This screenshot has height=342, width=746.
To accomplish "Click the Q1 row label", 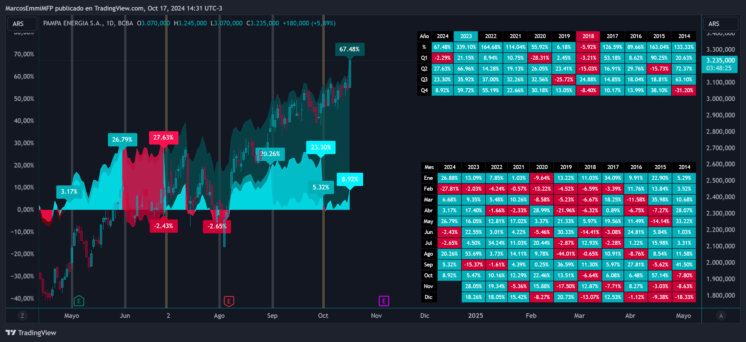I will pos(424,58).
